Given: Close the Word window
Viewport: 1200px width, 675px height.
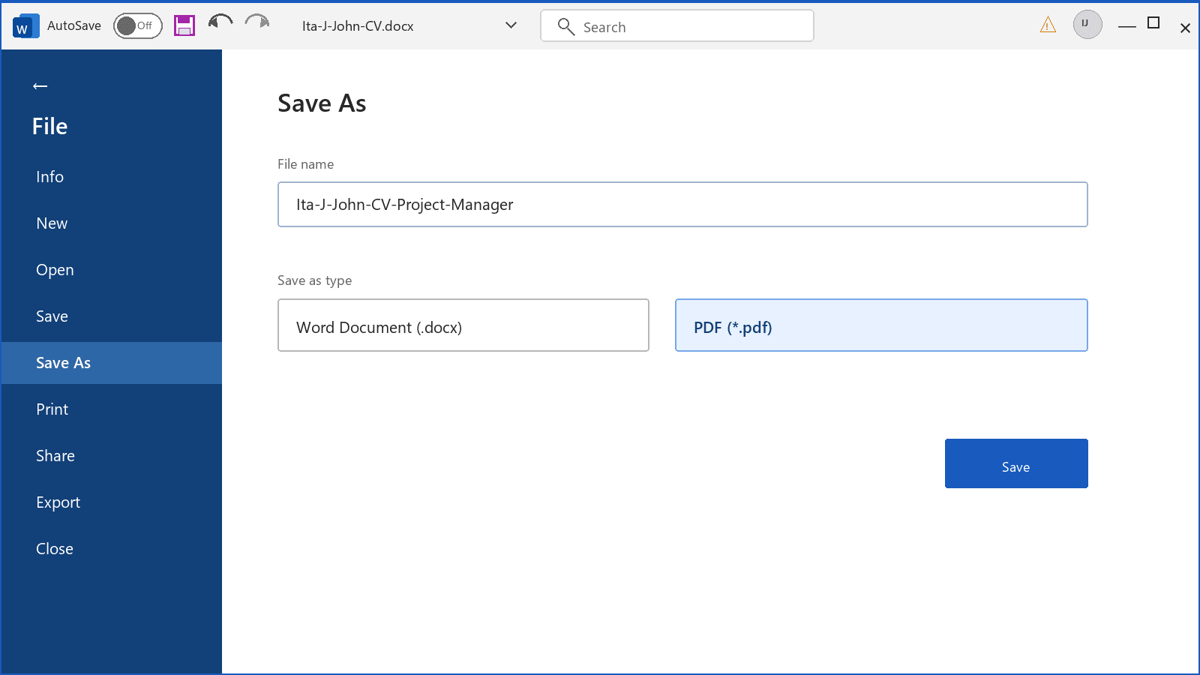Looking at the screenshot, I should (x=1185, y=28).
